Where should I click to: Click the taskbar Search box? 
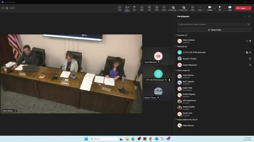(x=104, y=139)
